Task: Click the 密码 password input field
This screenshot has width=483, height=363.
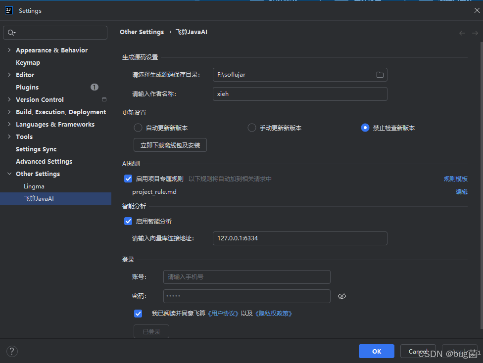Action: tap(247, 296)
